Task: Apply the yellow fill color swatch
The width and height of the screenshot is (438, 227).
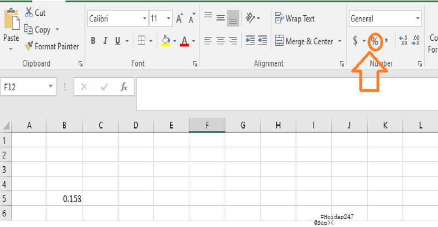Action: pyautogui.click(x=166, y=41)
